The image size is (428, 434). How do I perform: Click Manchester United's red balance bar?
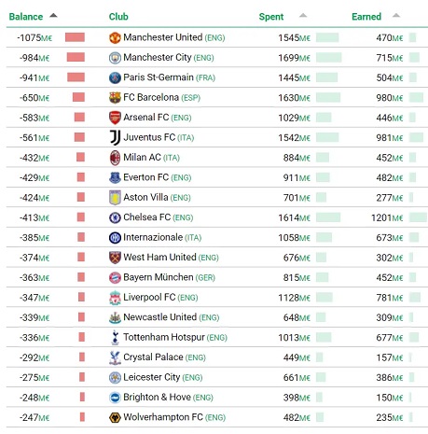pyautogui.click(x=75, y=37)
